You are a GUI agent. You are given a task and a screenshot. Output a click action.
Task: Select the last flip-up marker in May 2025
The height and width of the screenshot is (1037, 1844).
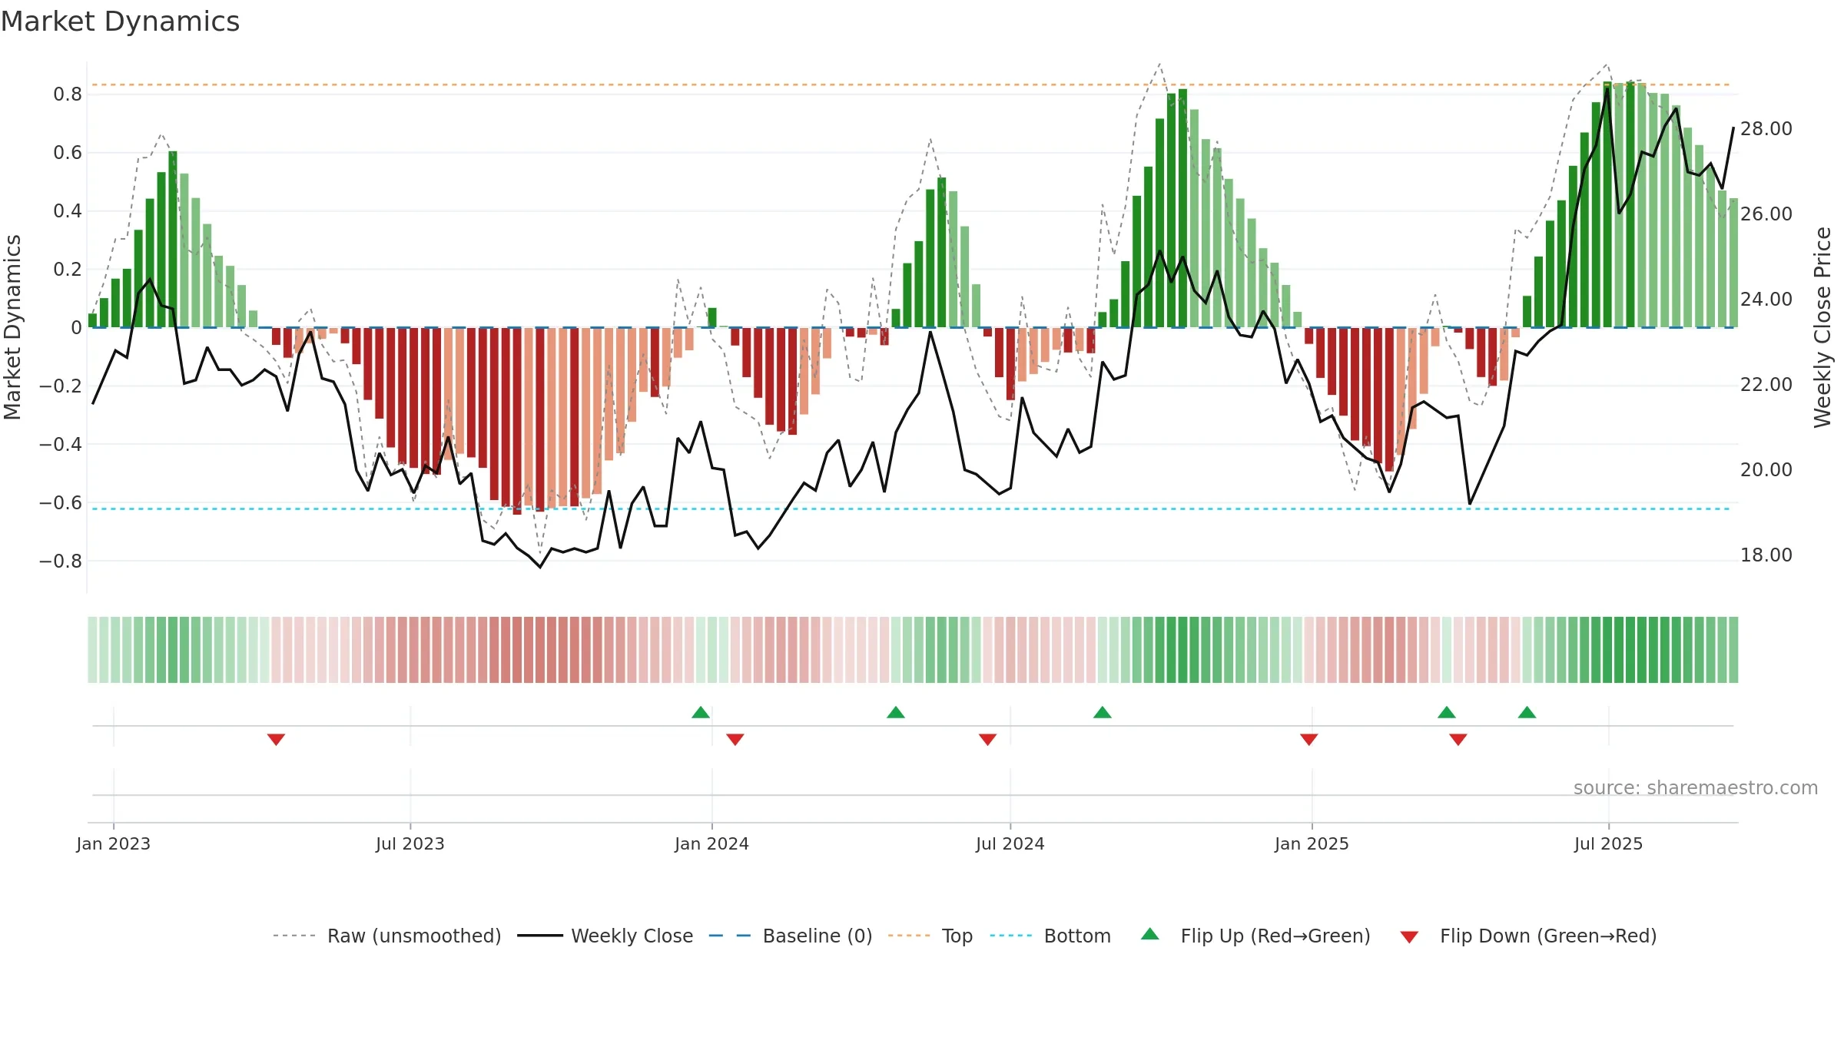pos(1527,712)
